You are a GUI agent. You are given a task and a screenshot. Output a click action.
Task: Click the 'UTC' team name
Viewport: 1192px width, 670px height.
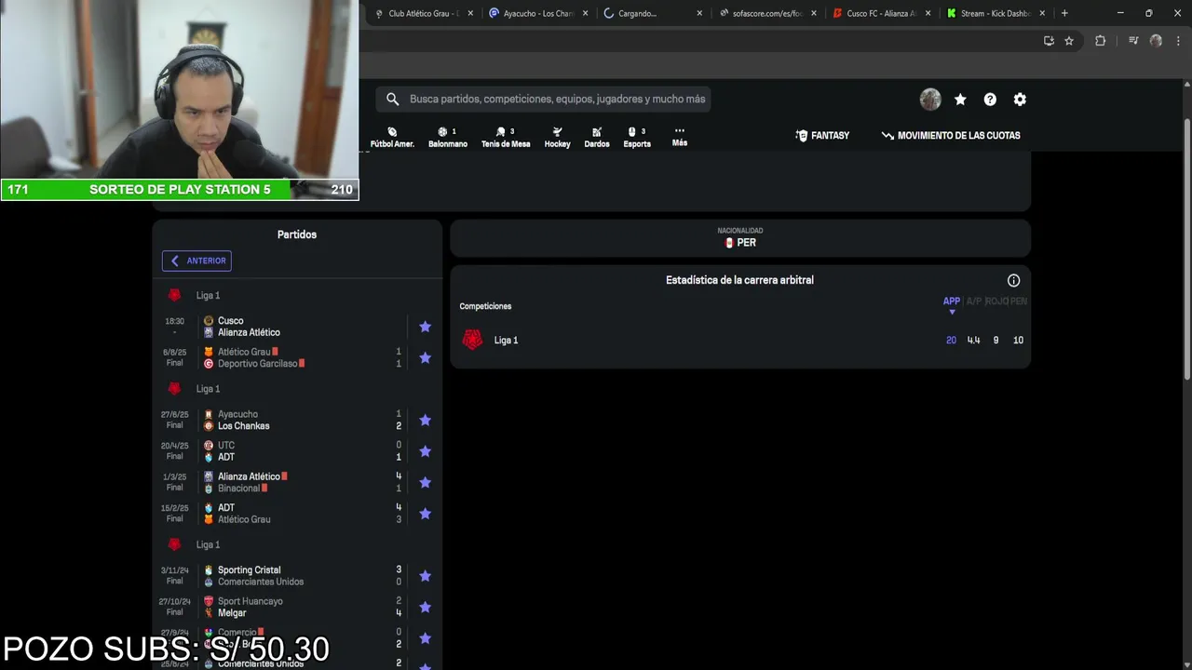click(226, 446)
